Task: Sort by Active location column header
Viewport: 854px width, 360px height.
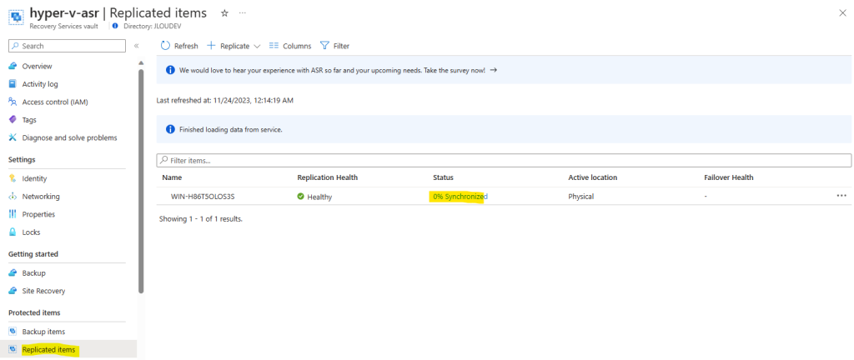Action: tap(593, 177)
